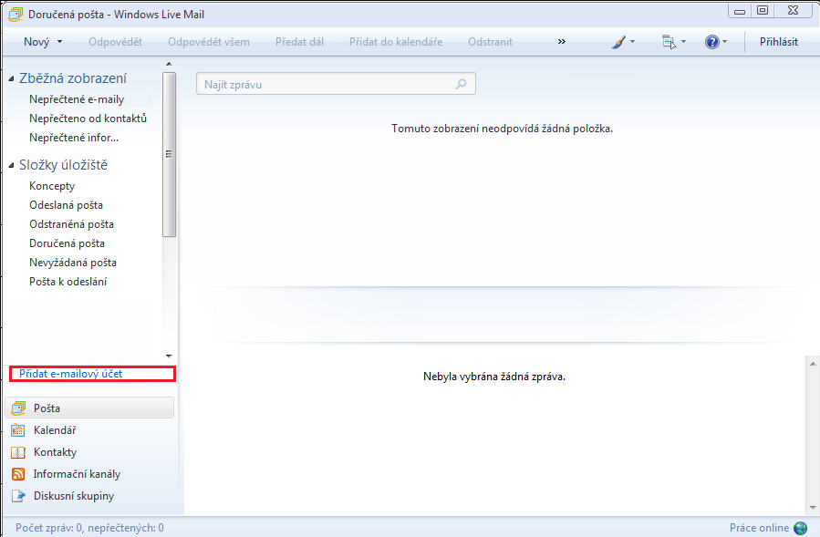Click Předat dál toolbar button
820x537 pixels.
(x=300, y=42)
